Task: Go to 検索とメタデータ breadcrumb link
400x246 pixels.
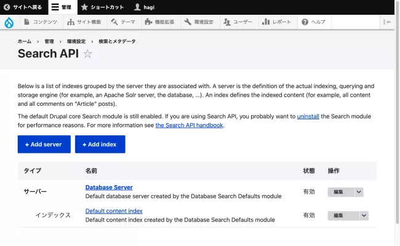Action: [x=117, y=41]
